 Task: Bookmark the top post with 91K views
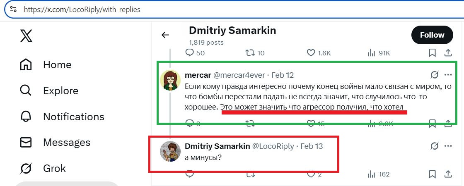pyautogui.click(x=432, y=53)
